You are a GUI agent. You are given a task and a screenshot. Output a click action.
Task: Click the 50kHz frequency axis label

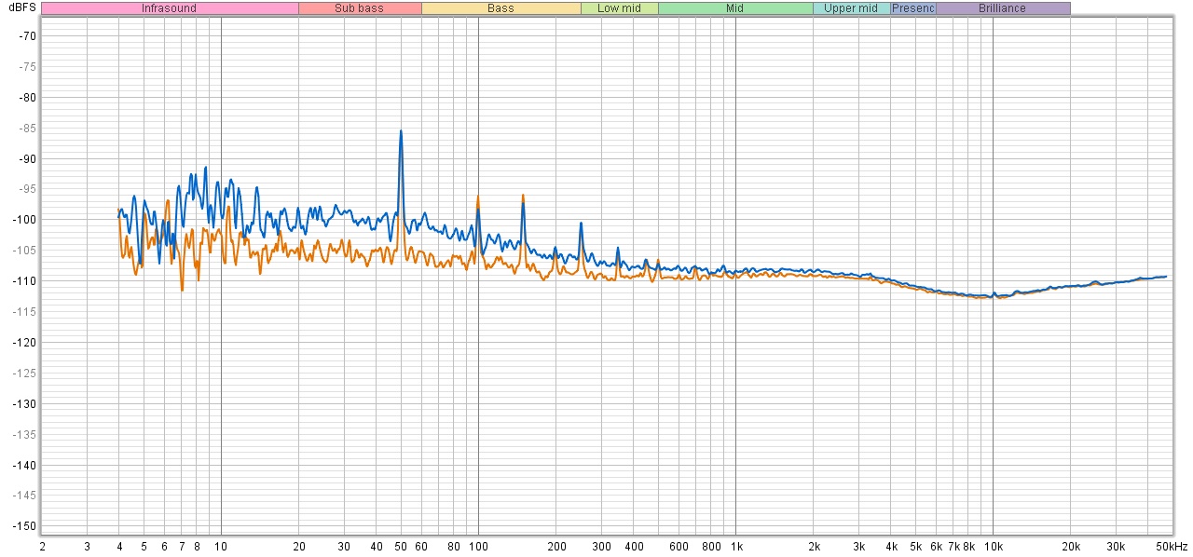click(x=1171, y=546)
